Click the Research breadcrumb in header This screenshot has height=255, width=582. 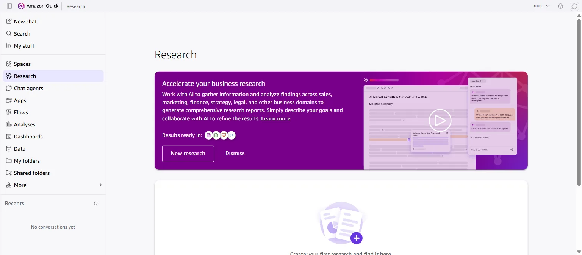click(x=76, y=6)
